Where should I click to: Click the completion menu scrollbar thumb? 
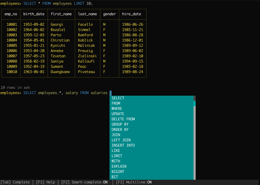point(195,103)
